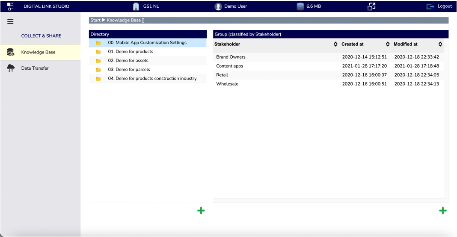457x237 pixels.
Task: Click the fullscreen expand icon in header
Action: [371, 6]
